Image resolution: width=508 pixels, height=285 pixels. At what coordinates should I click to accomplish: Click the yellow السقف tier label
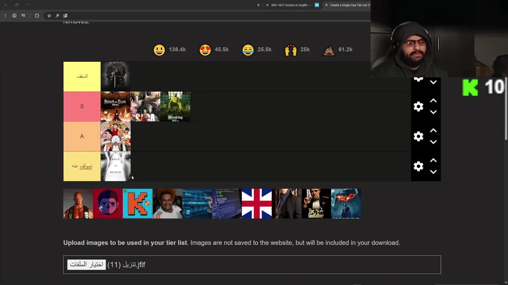tap(82, 76)
